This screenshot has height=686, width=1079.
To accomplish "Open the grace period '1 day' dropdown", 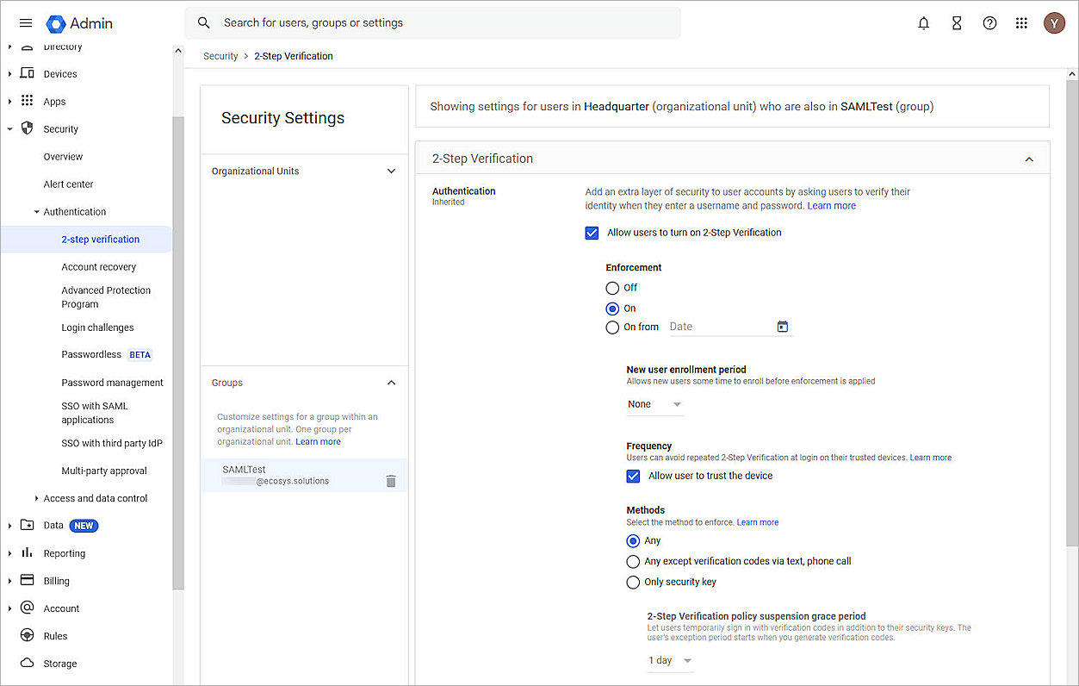I will coord(670,660).
